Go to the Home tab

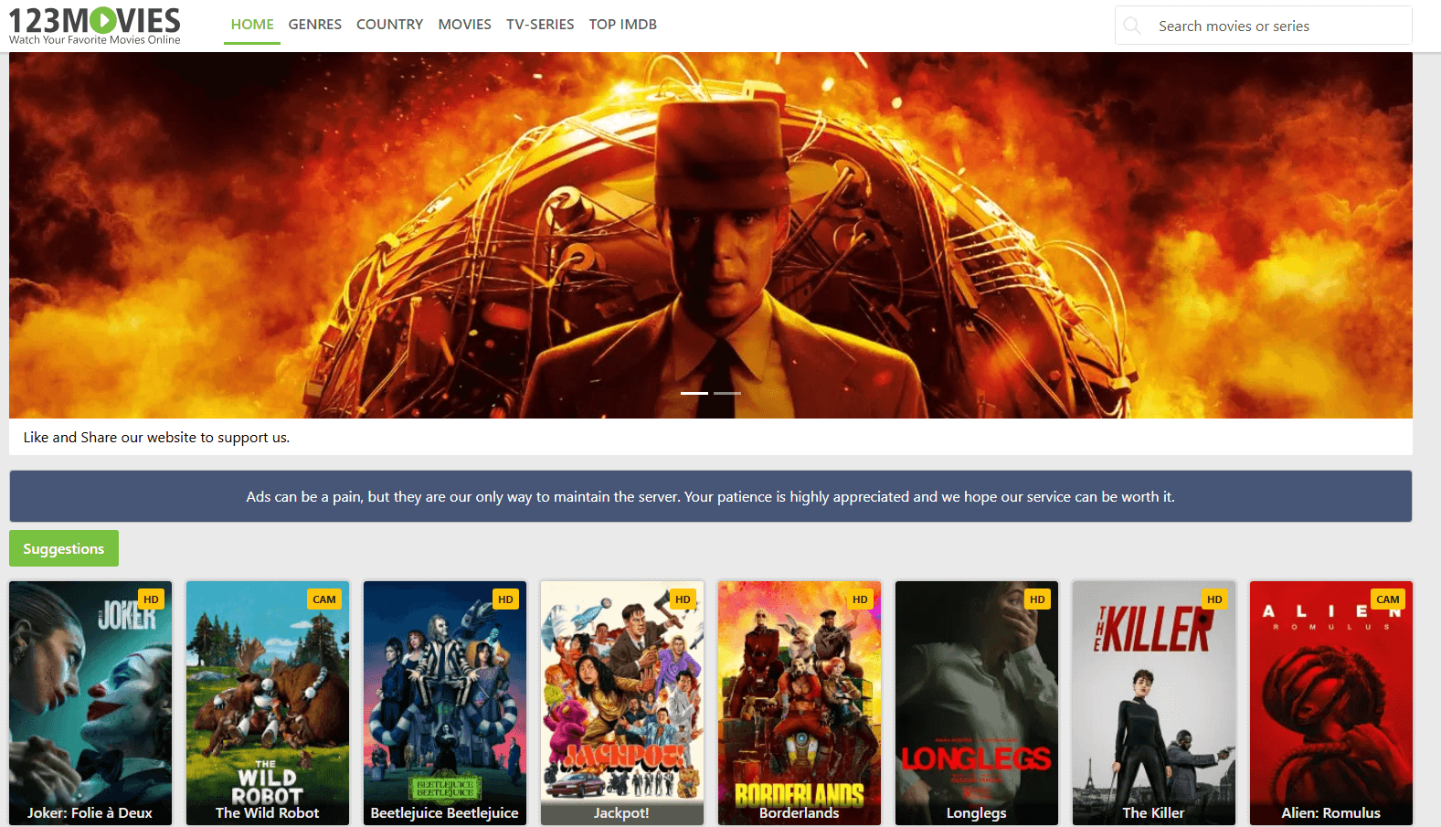[x=252, y=25]
